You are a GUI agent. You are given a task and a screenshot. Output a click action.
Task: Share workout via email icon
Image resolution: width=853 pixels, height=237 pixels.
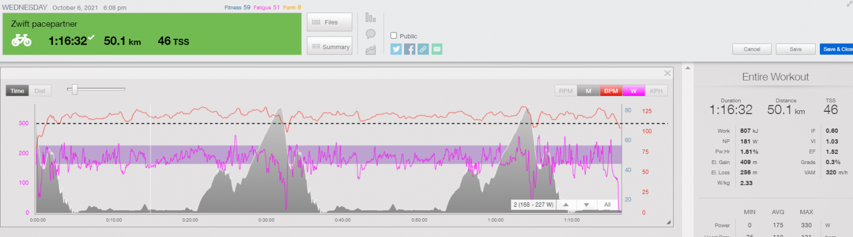(437, 49)
